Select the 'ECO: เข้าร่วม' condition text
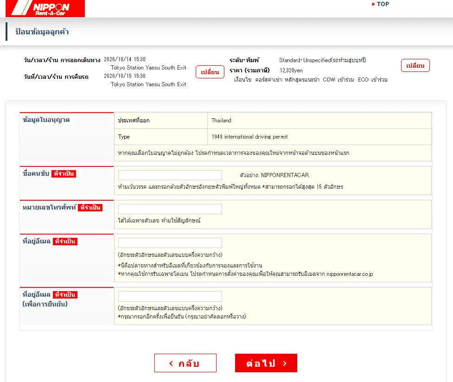This screenshot has height=382, width=453. coord(373,80)
